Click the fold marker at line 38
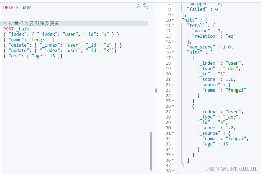This screenshot has height=174, width=261. coord(173,171)
